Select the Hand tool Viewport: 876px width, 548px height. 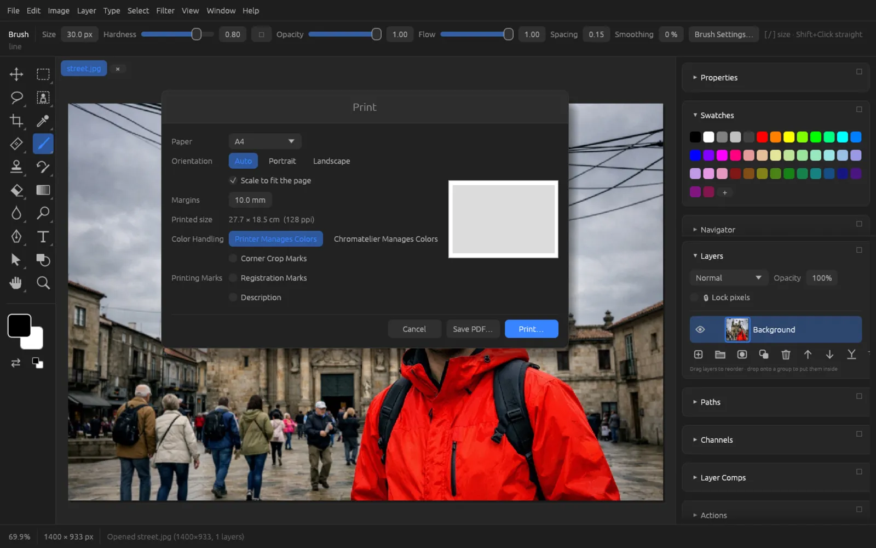(x=16, y=283)
